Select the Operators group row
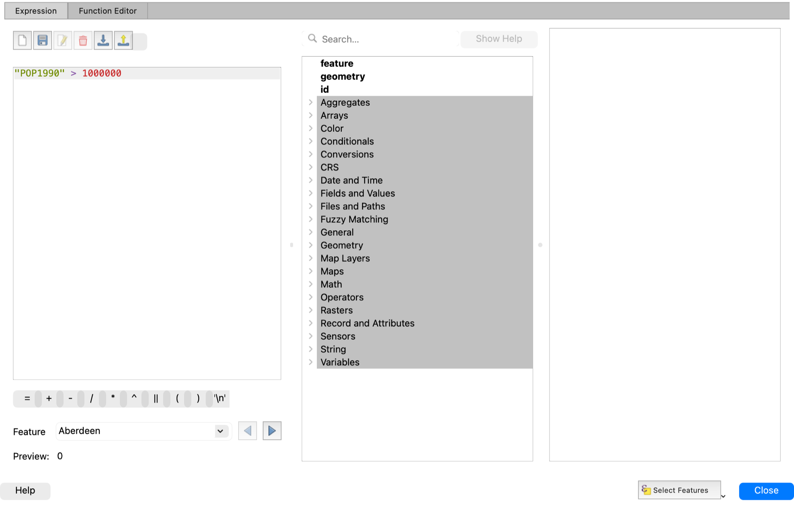Screen dimensions: 794x505 tap(424, 297)
